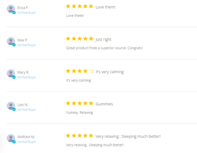
Task: Click the "Great product from a superior source" text
Action: [96, 48]
